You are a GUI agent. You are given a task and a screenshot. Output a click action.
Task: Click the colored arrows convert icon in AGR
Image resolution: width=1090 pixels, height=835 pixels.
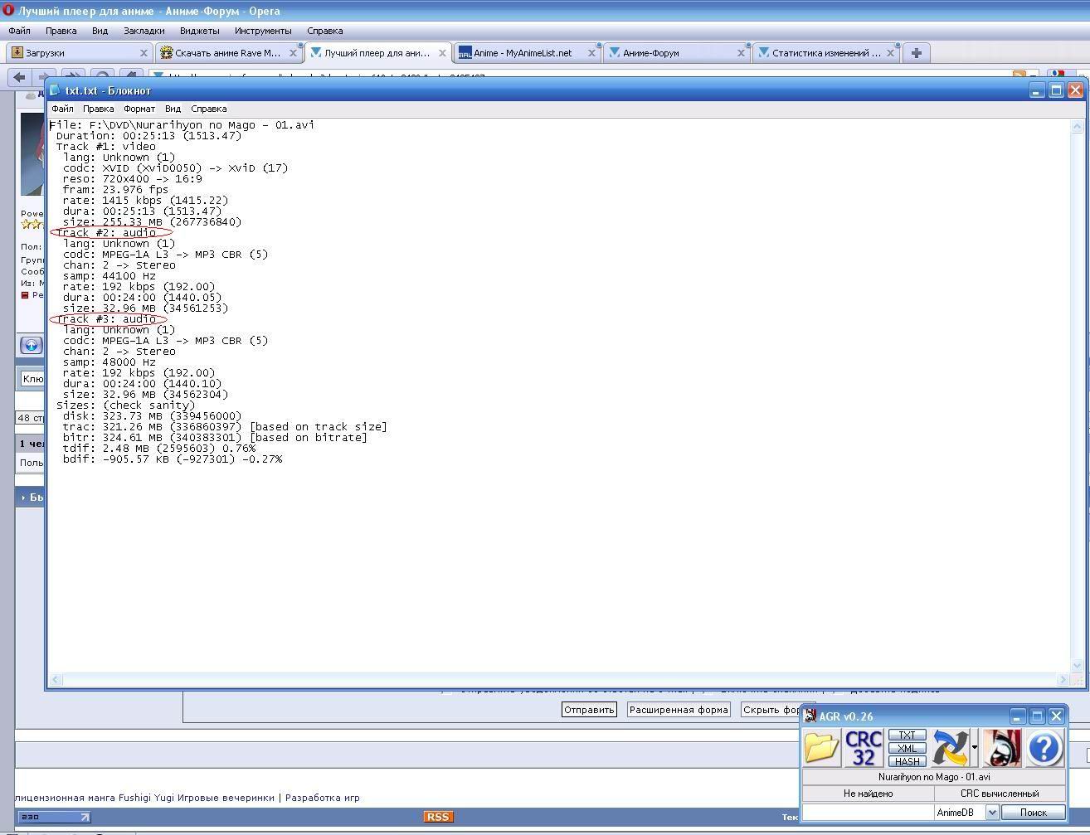(x=949, y=748)
